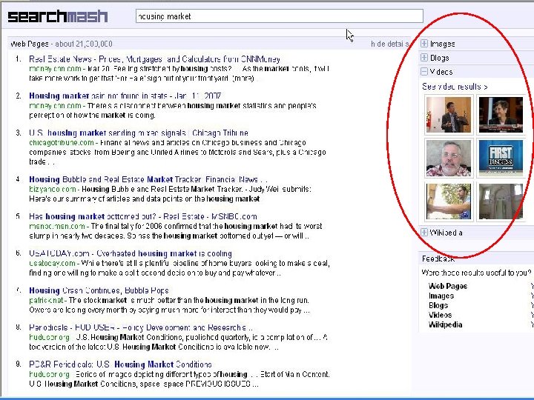Open the See video results link
The width and height of the screenshot is (534, 400).
pyautogui.click(x=455, y=87)
